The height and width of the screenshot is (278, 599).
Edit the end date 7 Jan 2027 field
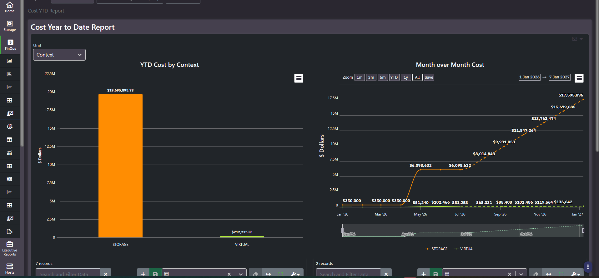(x=560, y=77)
